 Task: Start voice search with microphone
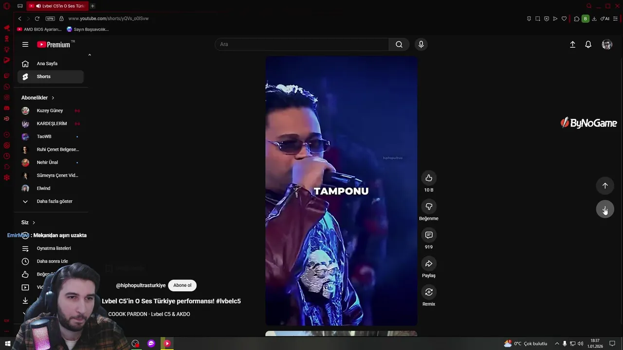[421, 44]
